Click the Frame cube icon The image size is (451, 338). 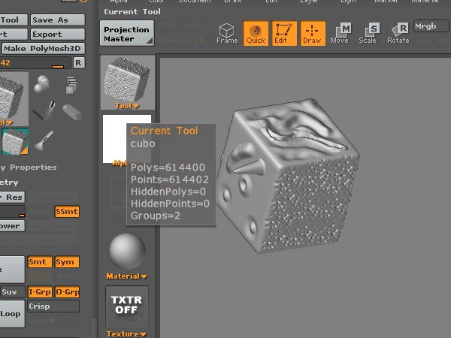click(x=227, y=33)
